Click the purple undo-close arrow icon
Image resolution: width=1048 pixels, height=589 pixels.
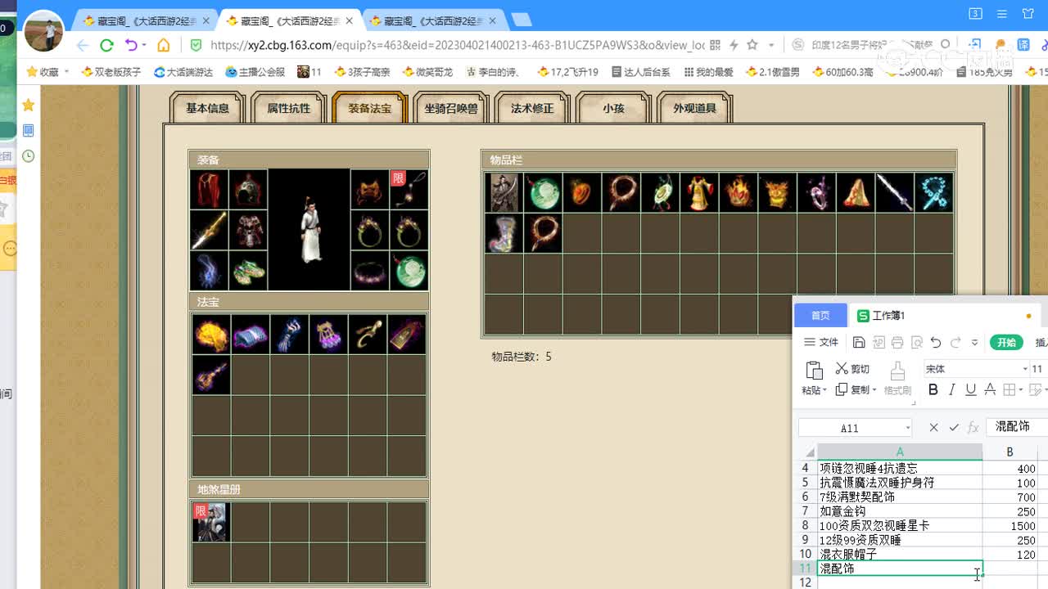(130, 45)
